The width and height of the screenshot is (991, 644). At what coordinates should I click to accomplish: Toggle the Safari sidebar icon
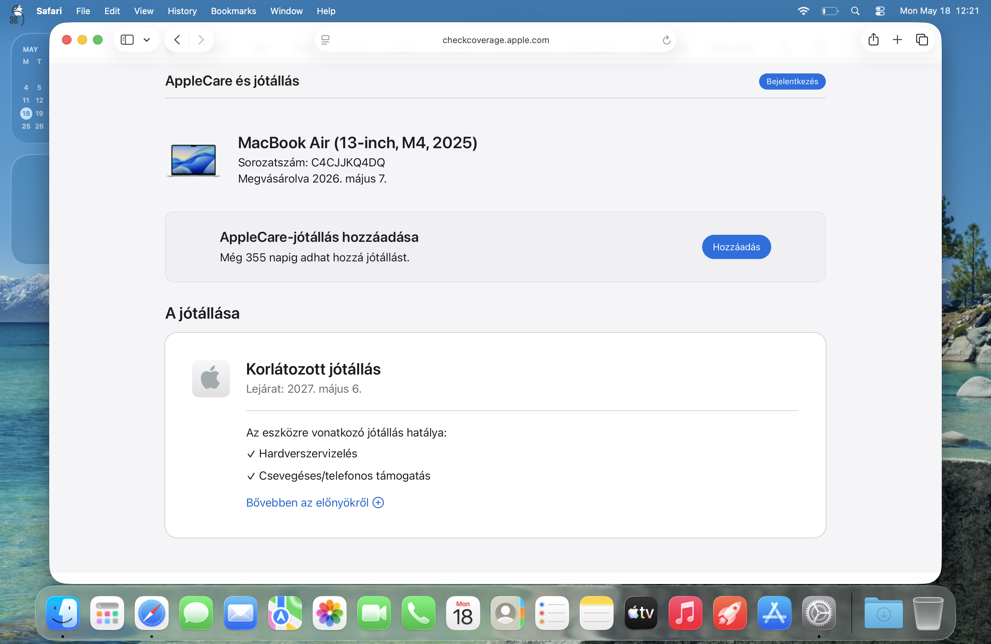[127, 40]
